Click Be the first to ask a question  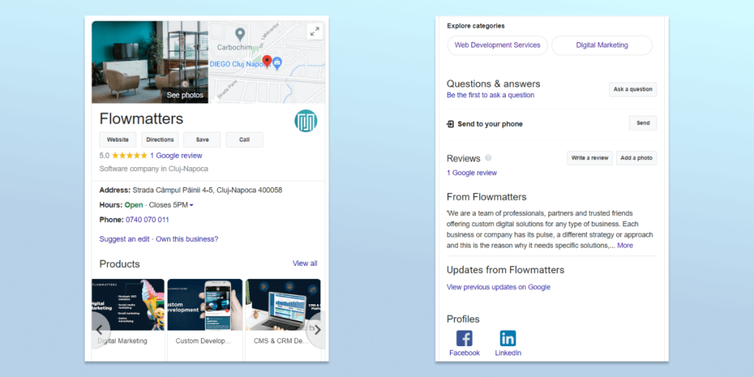pyautogui.click(x=490, y=95)
